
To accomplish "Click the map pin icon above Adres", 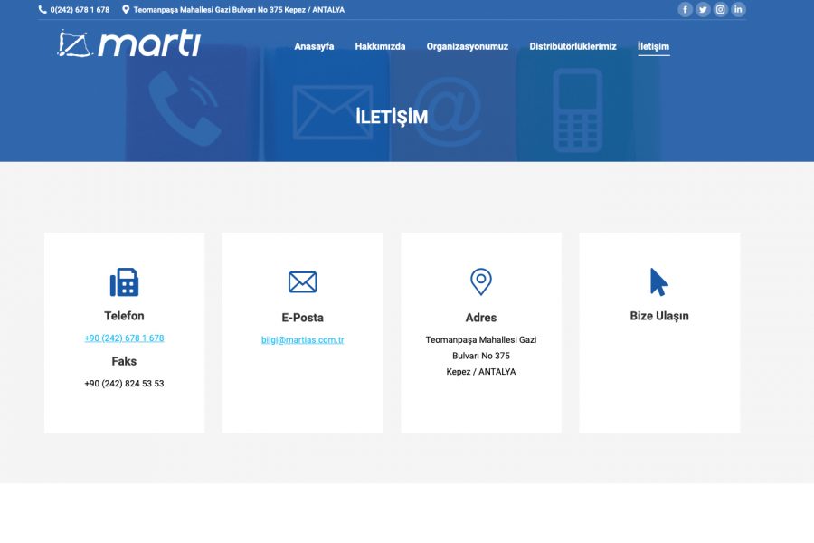I will point(481,282).
